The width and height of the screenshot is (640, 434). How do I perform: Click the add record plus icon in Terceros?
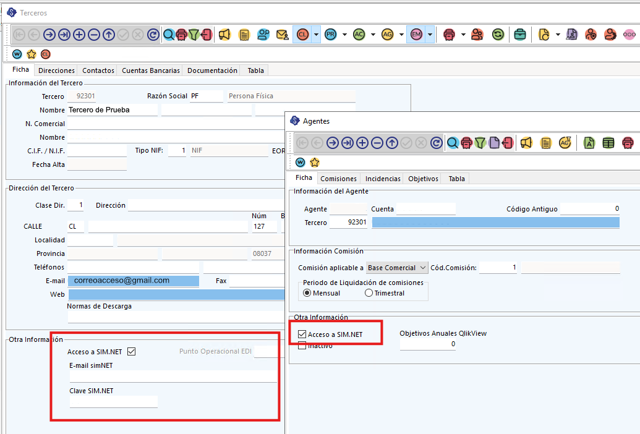pos(79,35)
